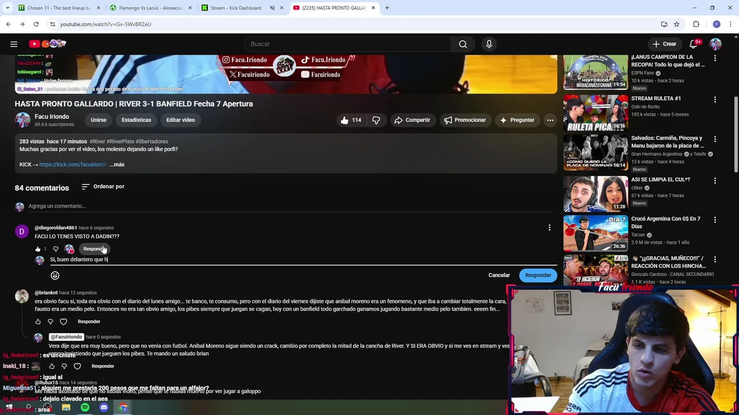Open video Estadísticas
739x415 pixels.
[136, 120]
